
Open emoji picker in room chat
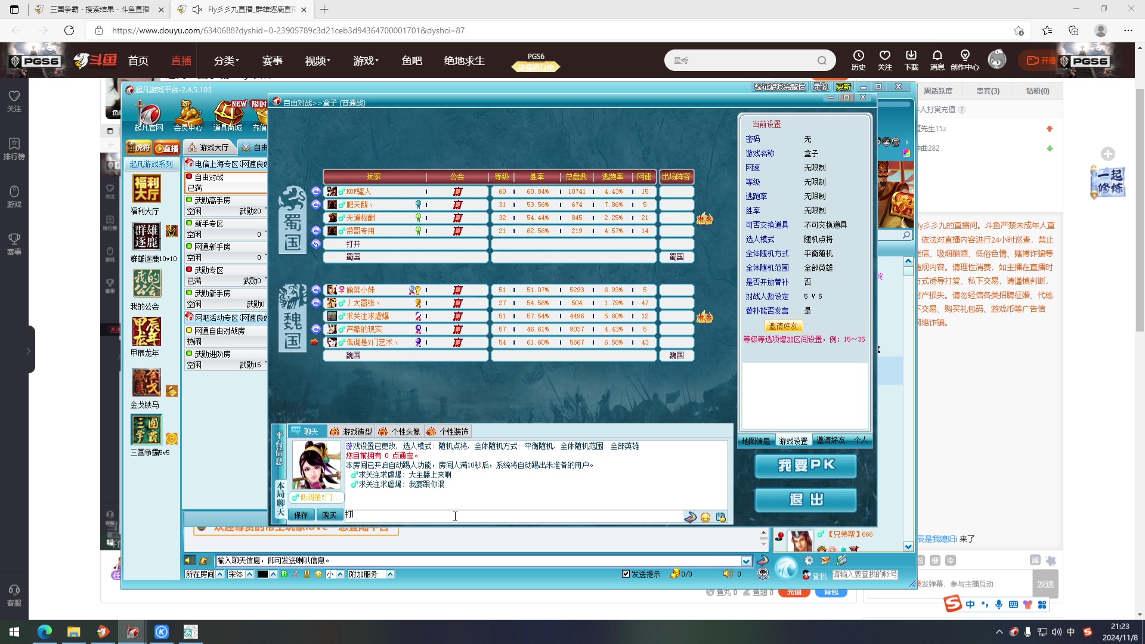(705, 517)
